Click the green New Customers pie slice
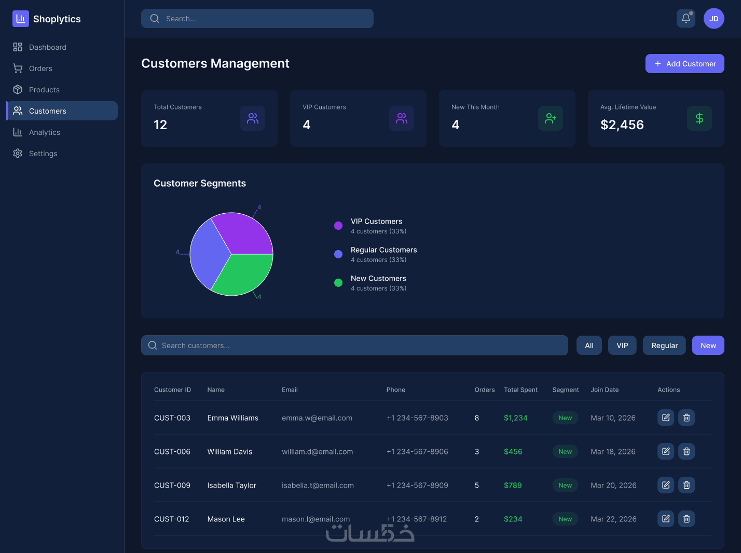The image size is (741, 553). 244,275
